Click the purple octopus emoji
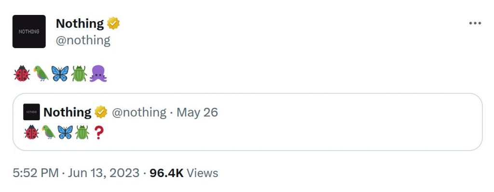Screen dimensions: 494x192 (98, 74)
